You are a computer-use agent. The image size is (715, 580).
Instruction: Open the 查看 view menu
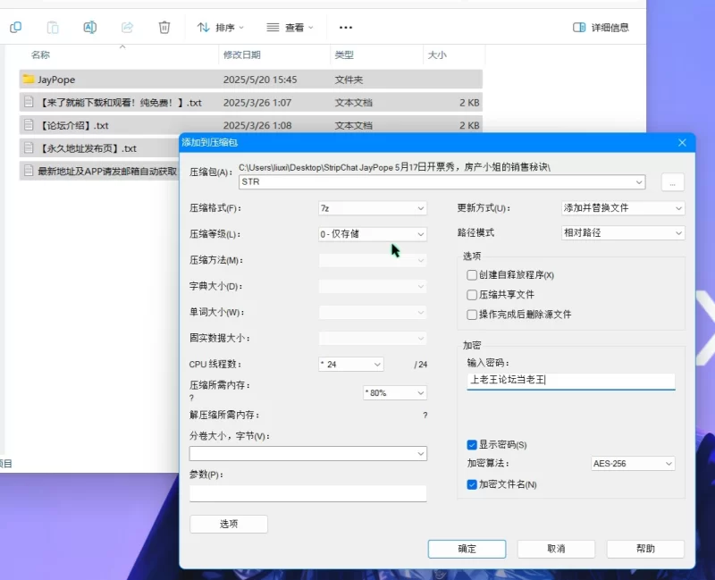pos(290,28)
